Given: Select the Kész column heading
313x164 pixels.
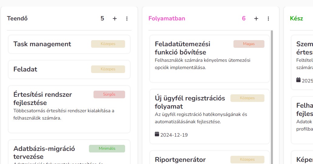Looking at the screenshot, I should coord(296,19).
